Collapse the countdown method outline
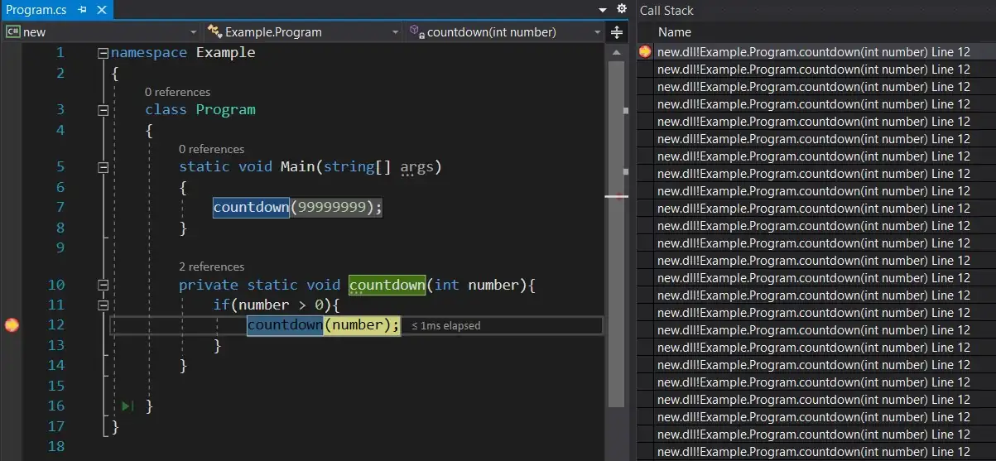Screen dimensions: 996x461 [x=103, y=285]
